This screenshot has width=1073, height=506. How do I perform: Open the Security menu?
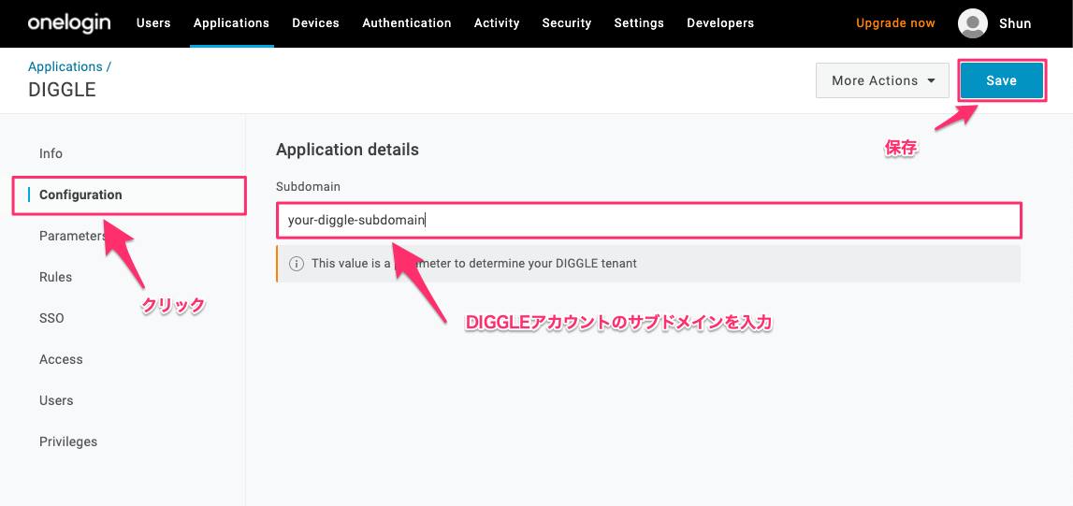(x=567, y=22)
